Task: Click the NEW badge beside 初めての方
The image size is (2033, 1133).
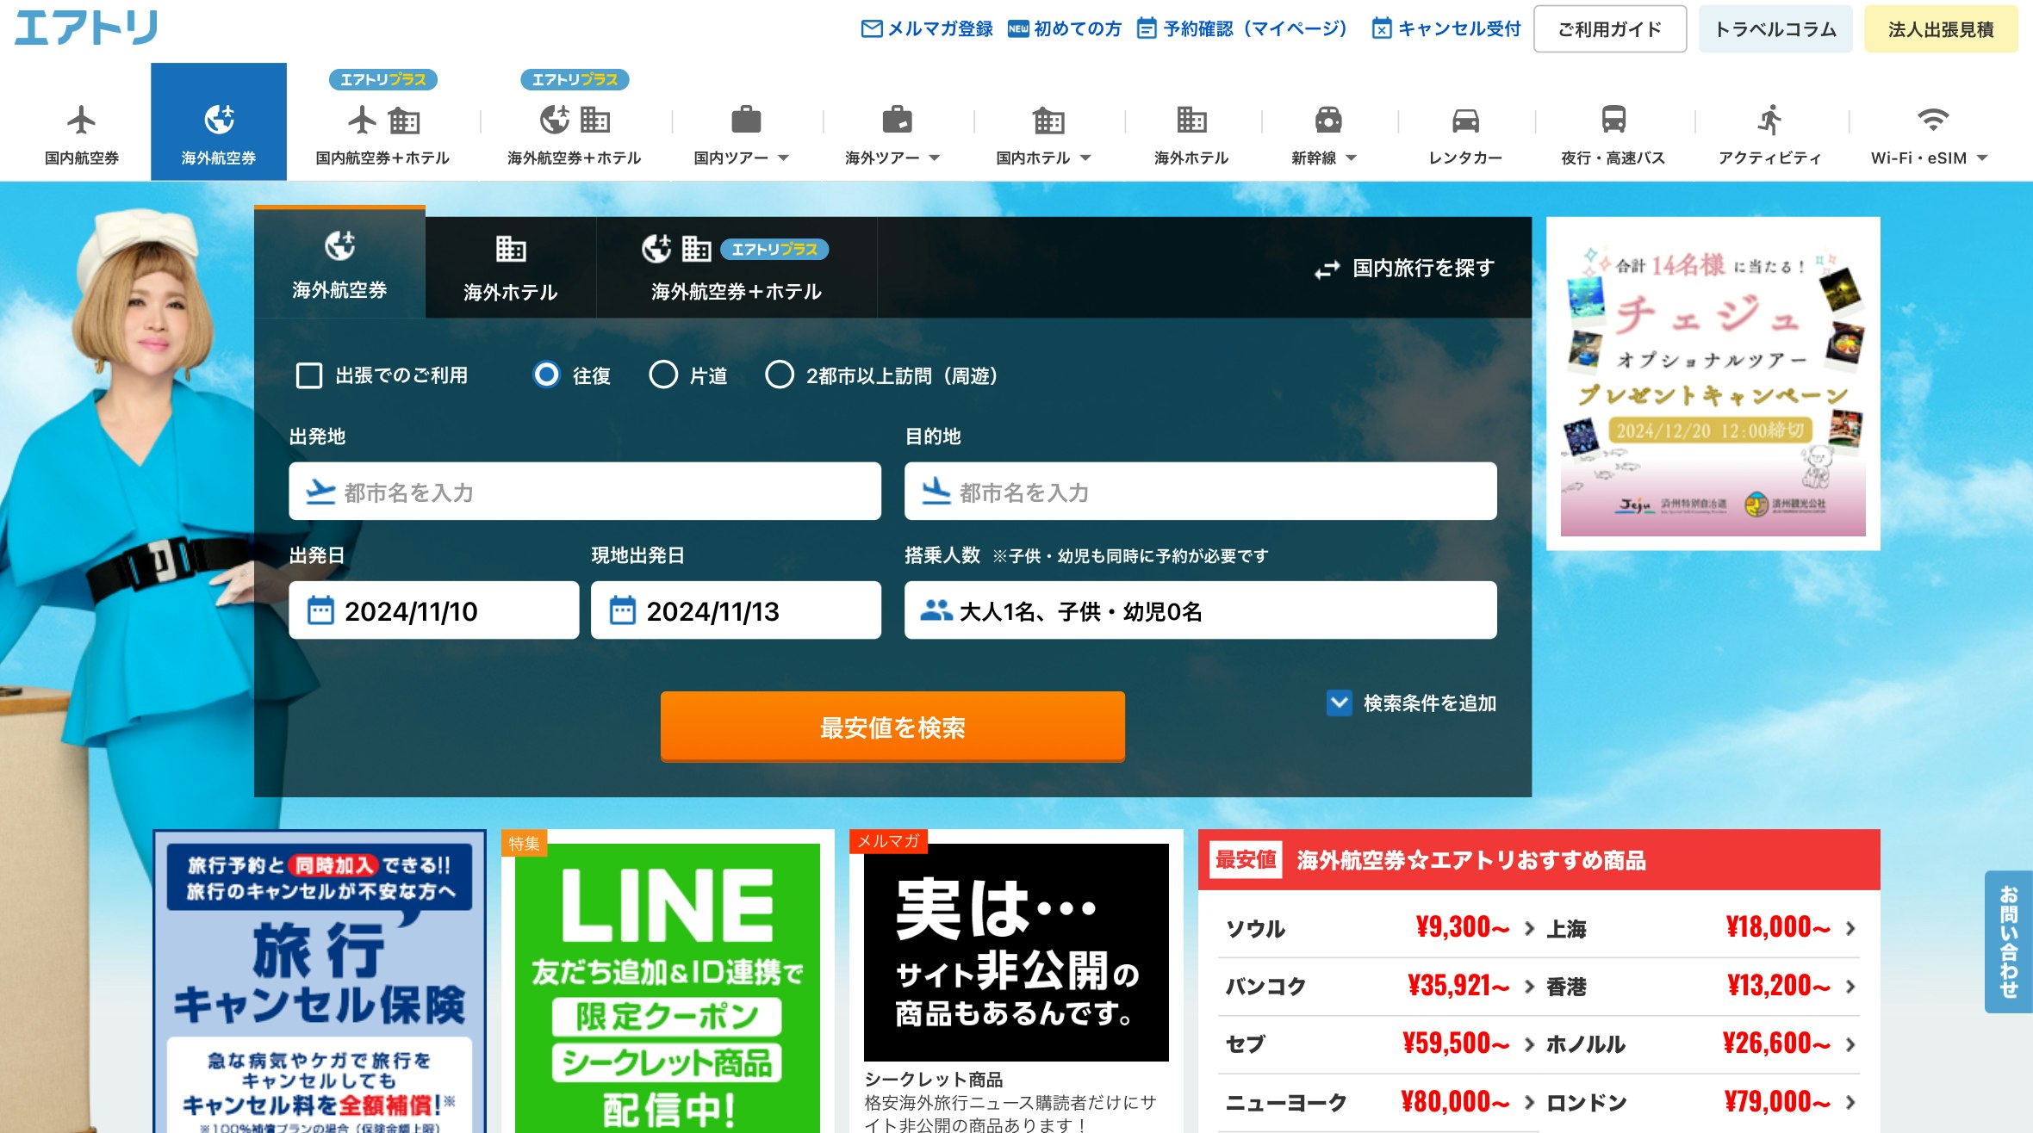Action: click(1018, 29)
